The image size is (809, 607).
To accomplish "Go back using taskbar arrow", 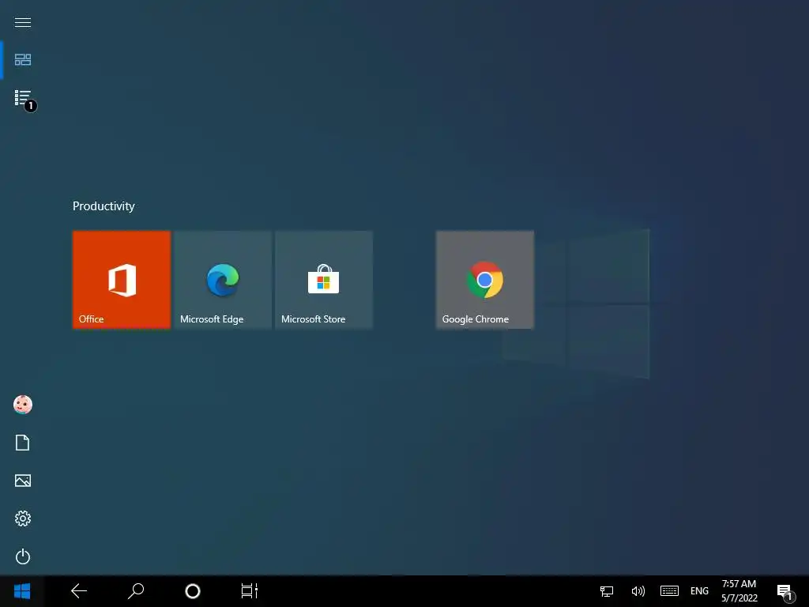I will 79,591.
